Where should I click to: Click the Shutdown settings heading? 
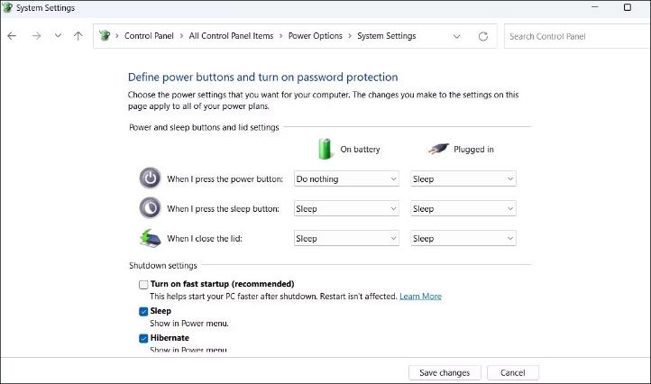click(162, 266)
